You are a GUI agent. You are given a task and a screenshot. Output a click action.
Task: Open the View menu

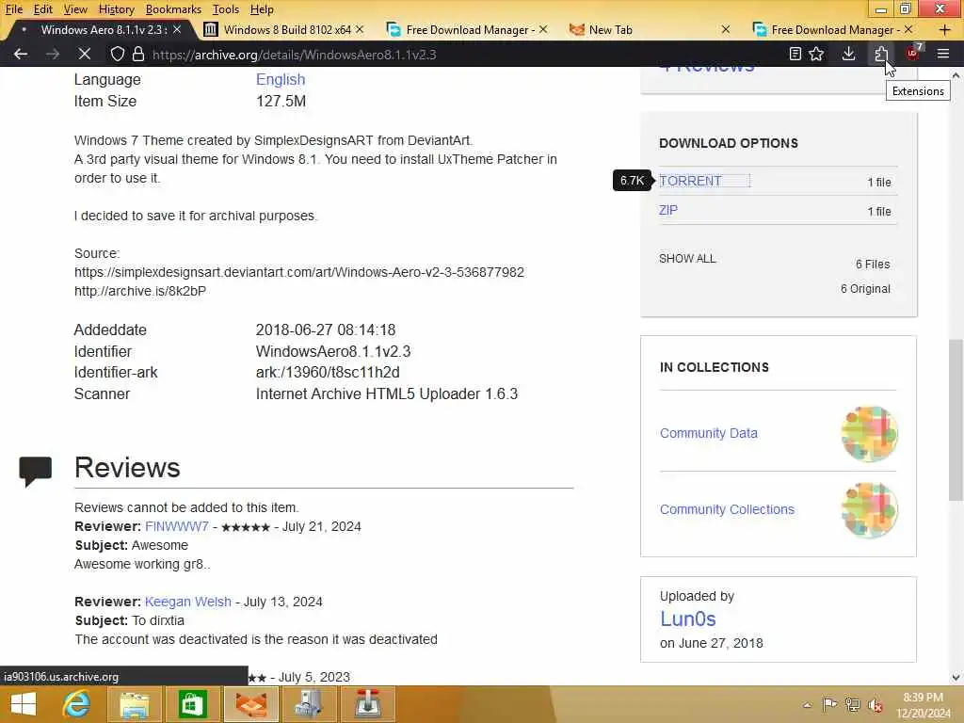pos(75,9)
